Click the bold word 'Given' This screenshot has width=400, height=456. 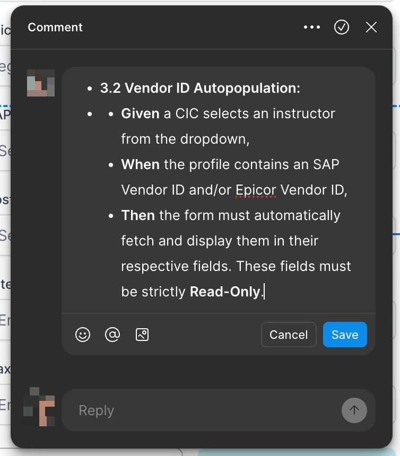coord(140,113)
